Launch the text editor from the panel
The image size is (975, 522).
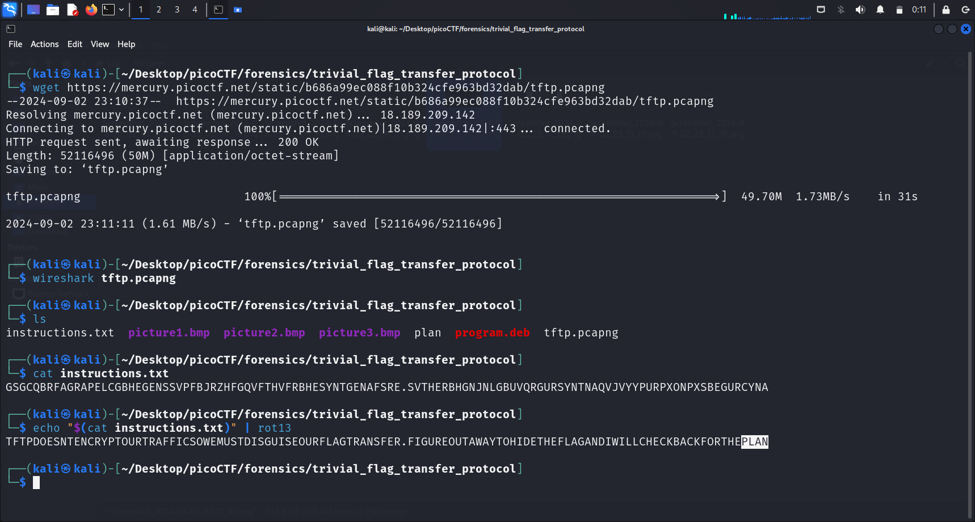point(72,10)
